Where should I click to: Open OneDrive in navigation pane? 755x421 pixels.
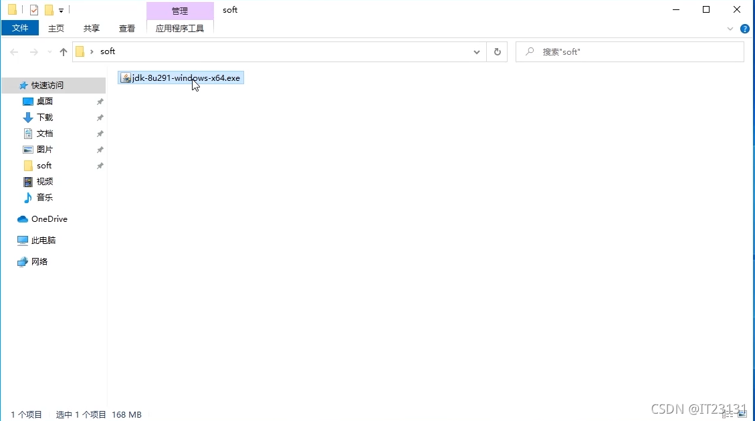coord(49,219)
